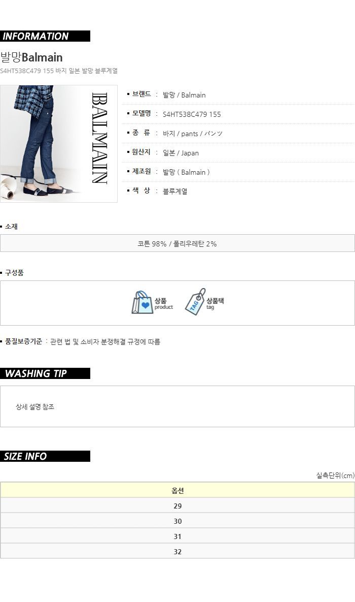Click the color value 블루계열
The image size is (355, 602).
click(175, 191)
